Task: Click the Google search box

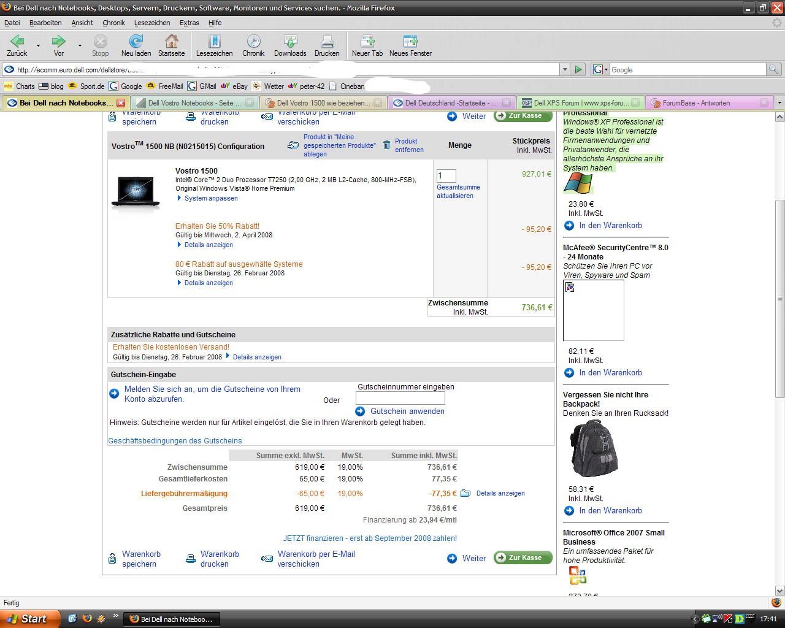Action: tap(687, 69)
